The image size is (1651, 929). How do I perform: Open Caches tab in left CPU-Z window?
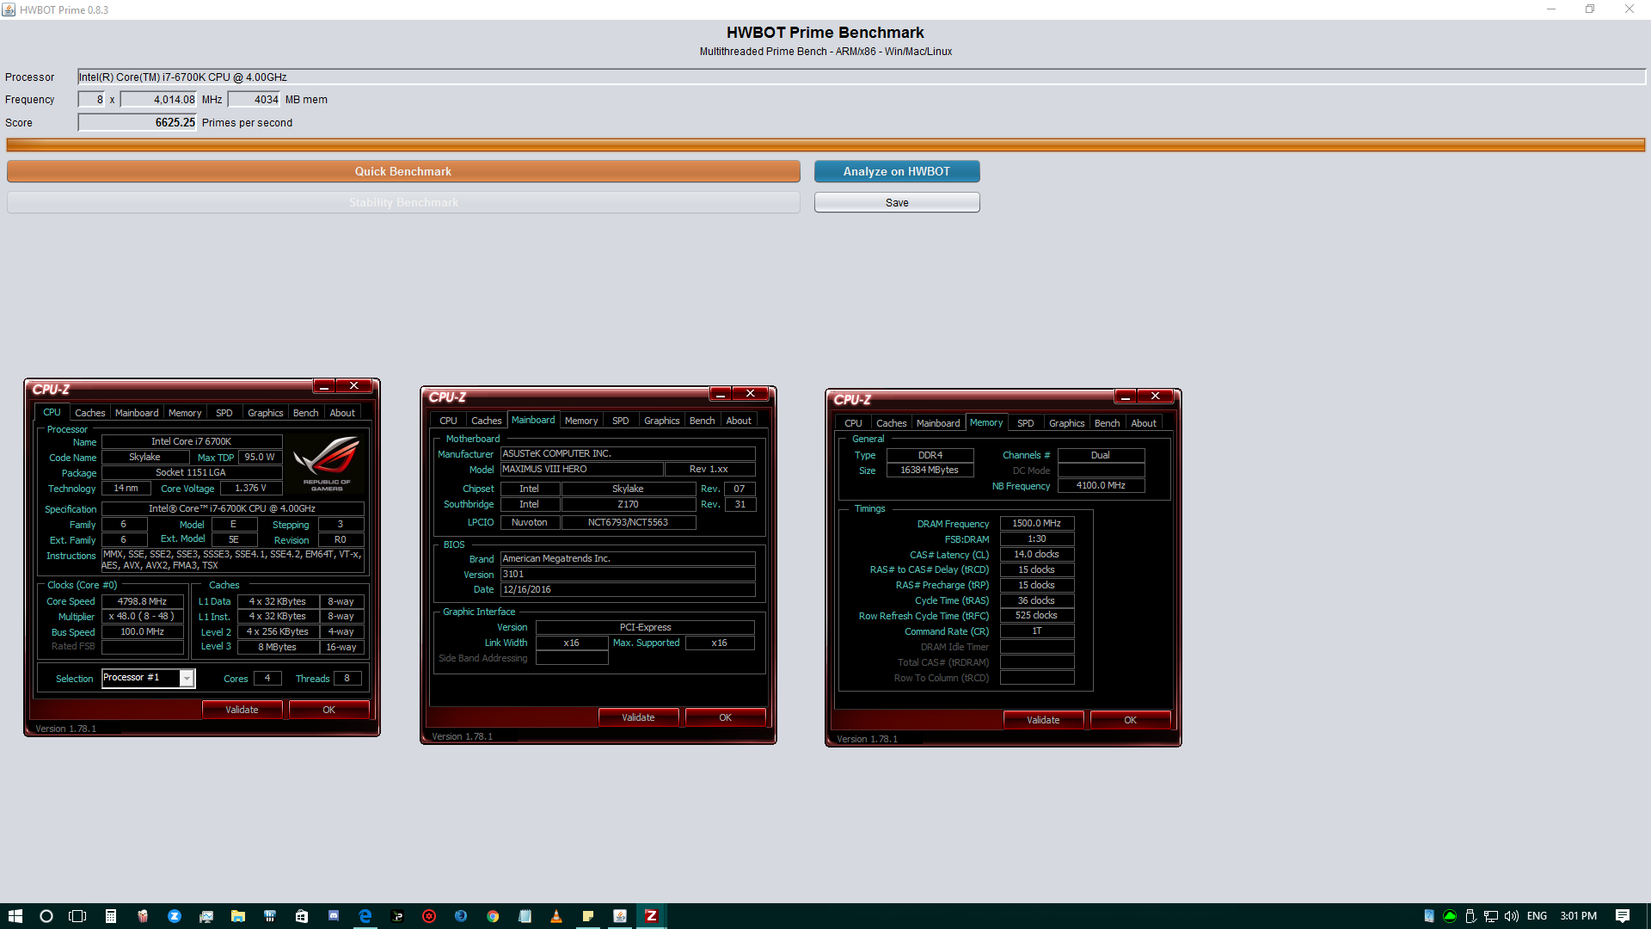[x=89, y=413]
